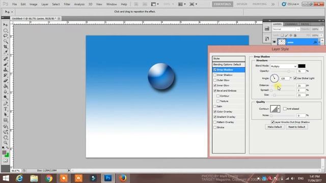Select the 3D Camera Rotate tool

[6, 132]
